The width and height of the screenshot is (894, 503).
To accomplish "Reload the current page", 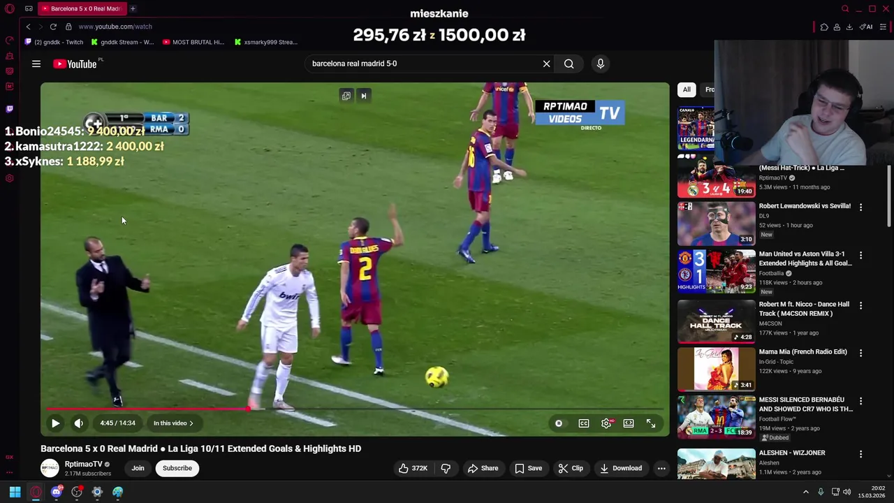I will (x=53, y=27).
